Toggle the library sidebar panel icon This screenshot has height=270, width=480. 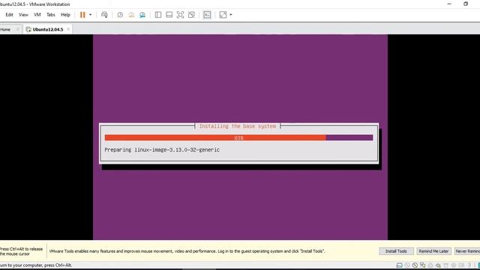point(158,15)
